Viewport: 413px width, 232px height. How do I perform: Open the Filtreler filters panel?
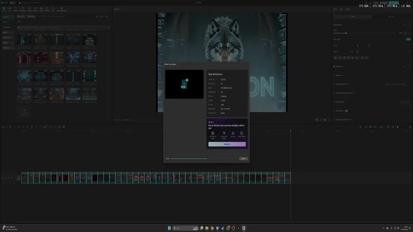pyautogui.click(x=47, y=9)
